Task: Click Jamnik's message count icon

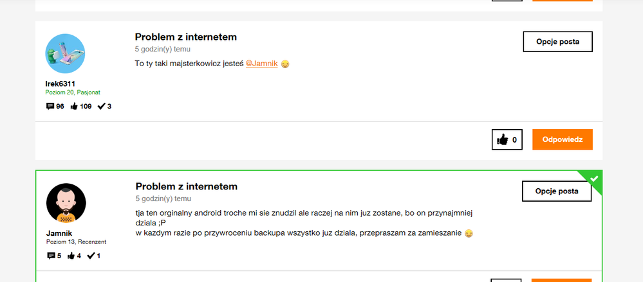Action: point(51,256)
